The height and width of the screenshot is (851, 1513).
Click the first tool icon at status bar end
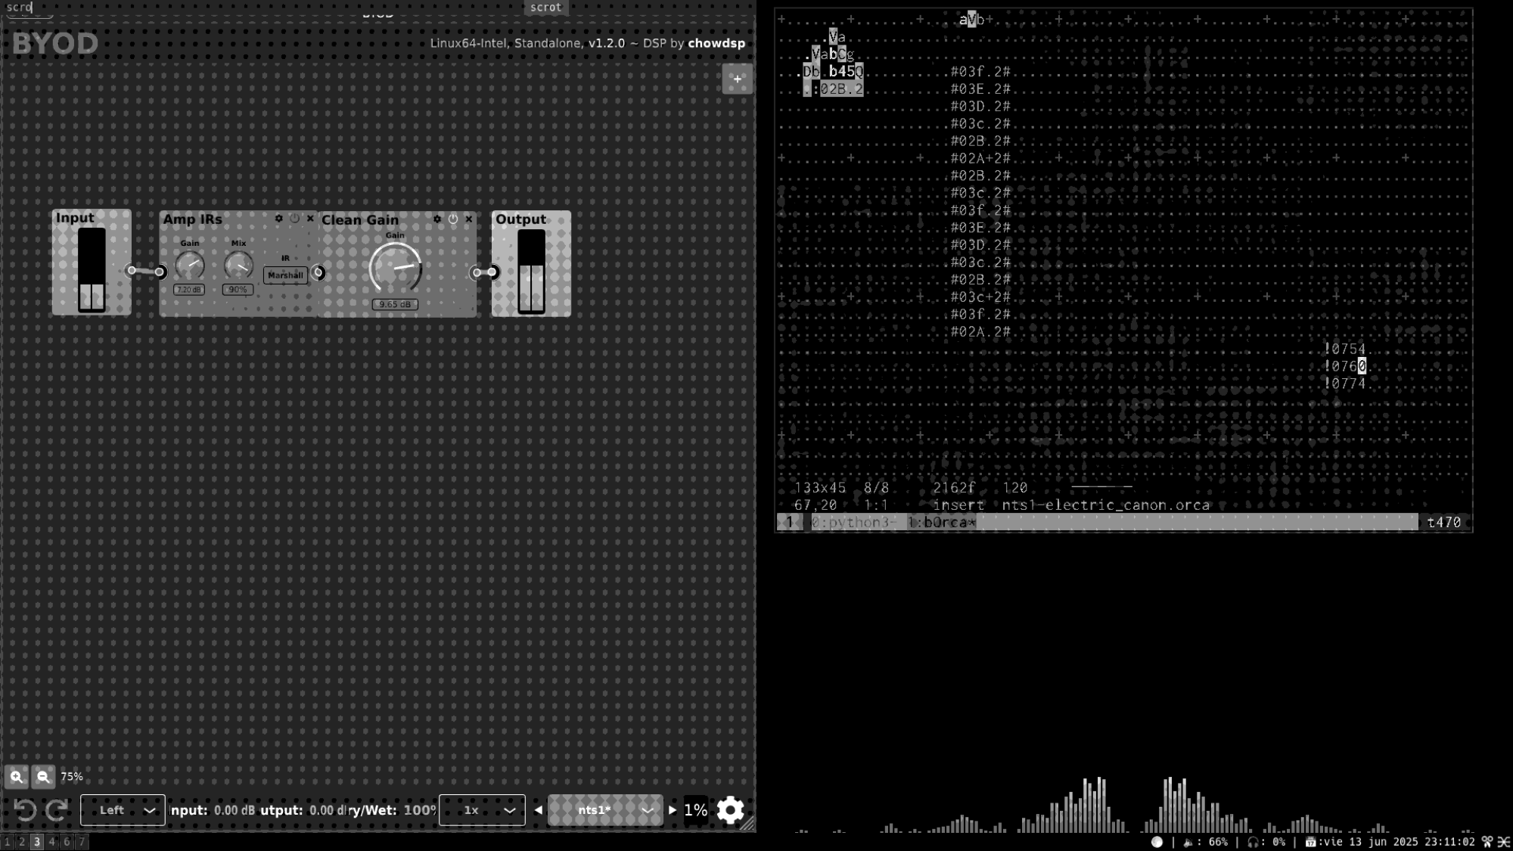coord(1487,842)
